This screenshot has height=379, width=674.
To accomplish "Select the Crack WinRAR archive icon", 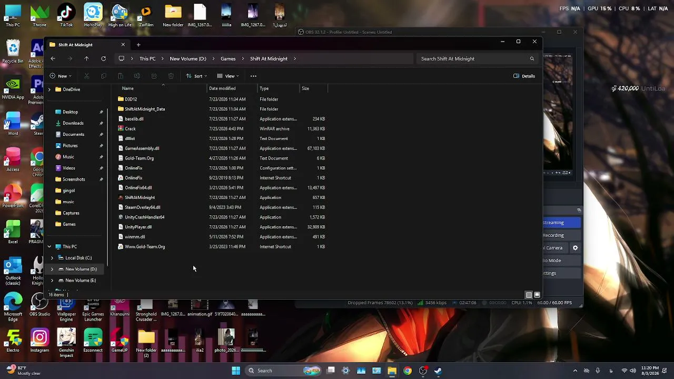I will click(121, 128).
